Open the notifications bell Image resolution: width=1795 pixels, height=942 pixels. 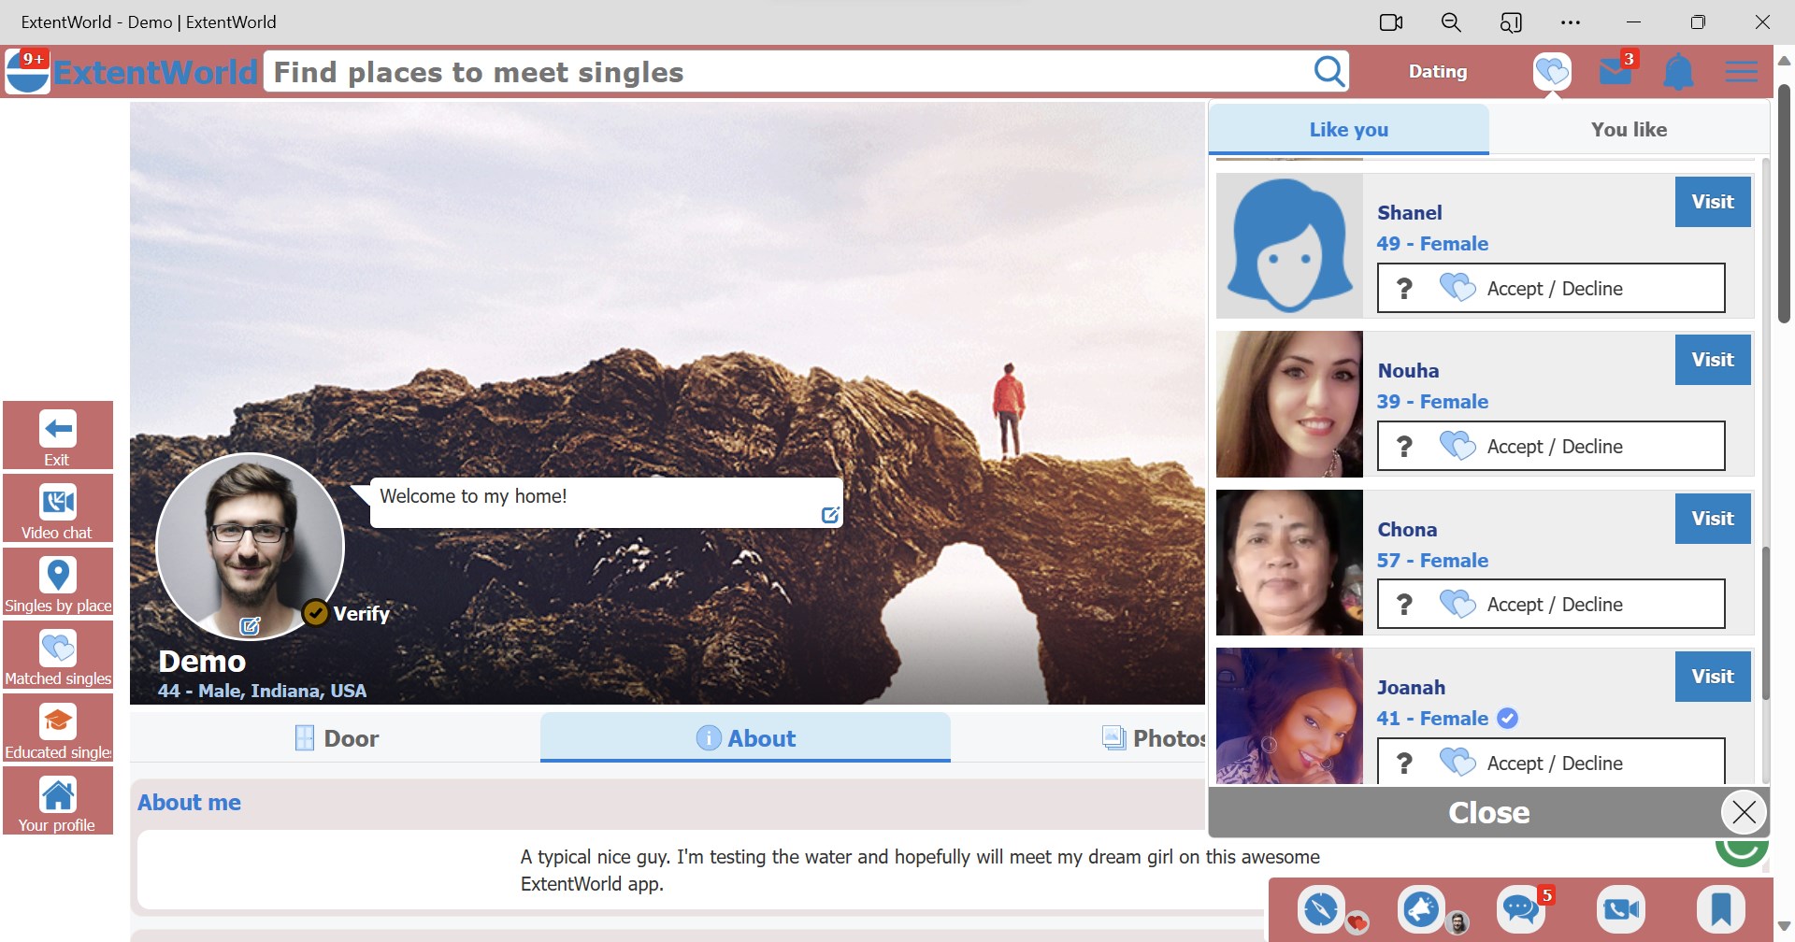point(1678,71)
